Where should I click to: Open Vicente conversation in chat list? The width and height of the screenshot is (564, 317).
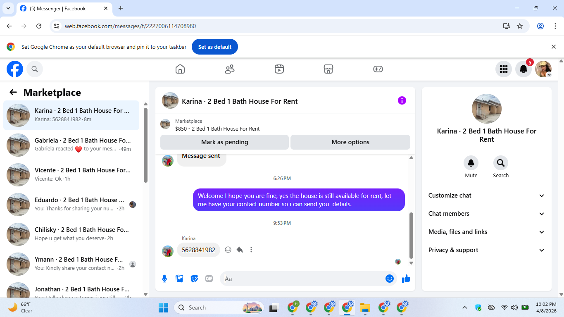71,175
